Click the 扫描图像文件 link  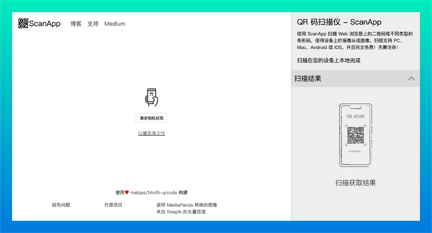click(x=151, y=133)
